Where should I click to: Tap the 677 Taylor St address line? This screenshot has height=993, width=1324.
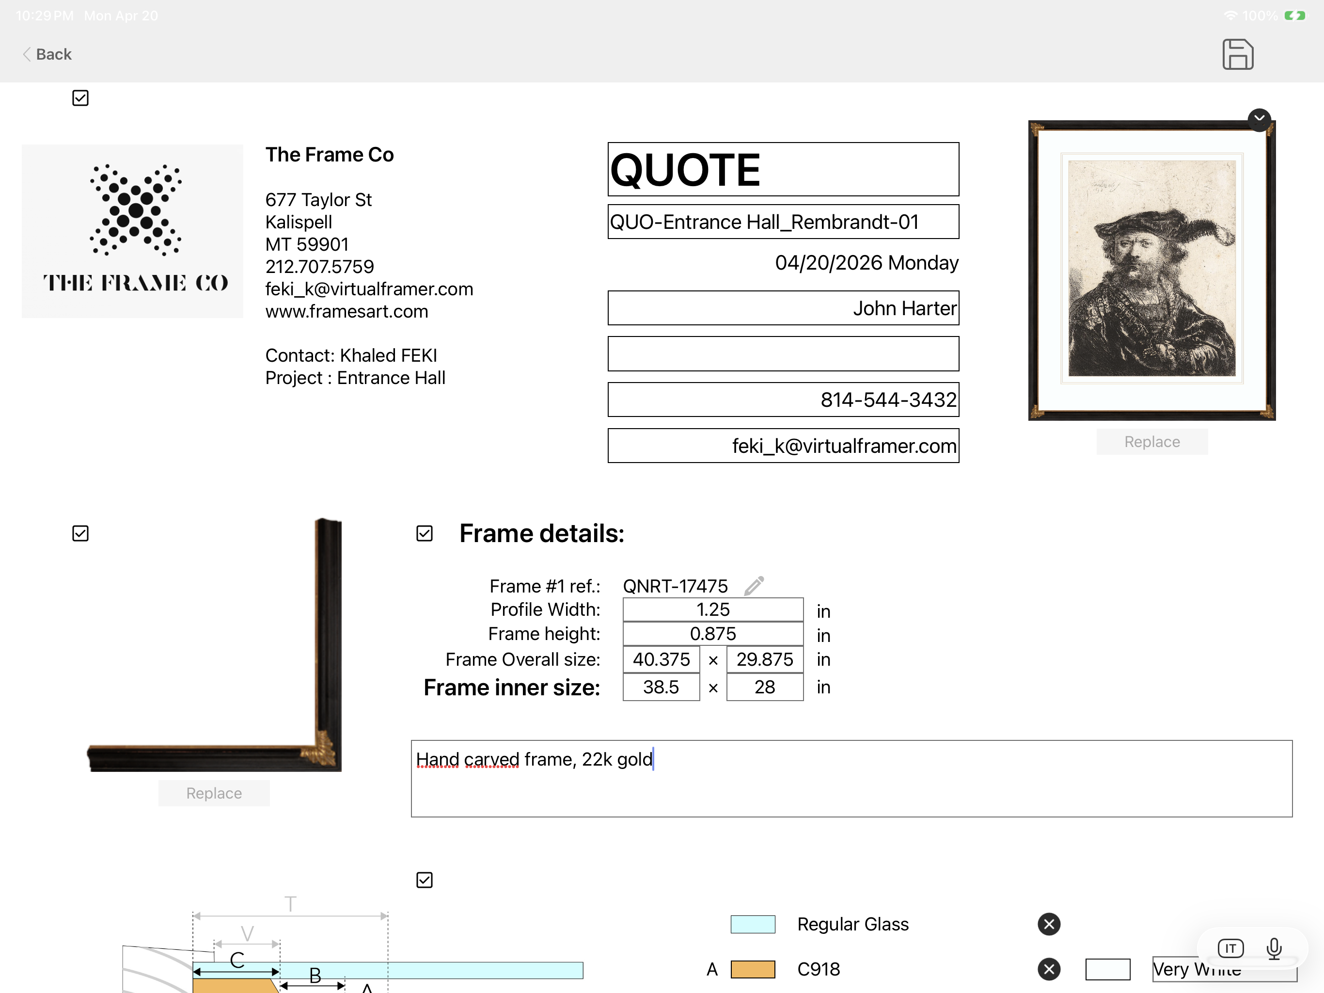pyautogui.click(x=318, y=199)
